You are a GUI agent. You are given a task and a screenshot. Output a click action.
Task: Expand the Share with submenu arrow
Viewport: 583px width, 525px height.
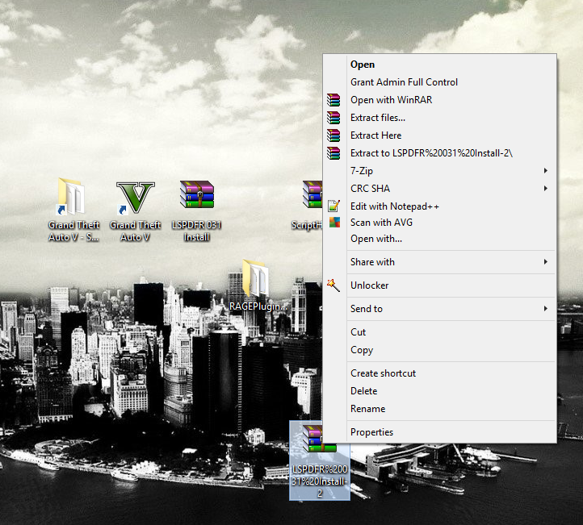point(545,262)
